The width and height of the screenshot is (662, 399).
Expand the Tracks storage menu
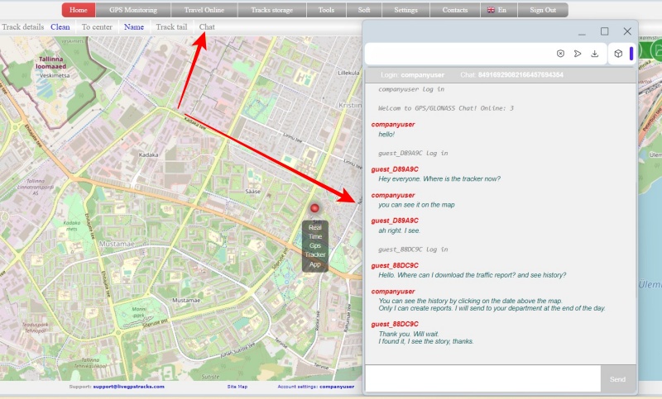click(x=271, y=10)
